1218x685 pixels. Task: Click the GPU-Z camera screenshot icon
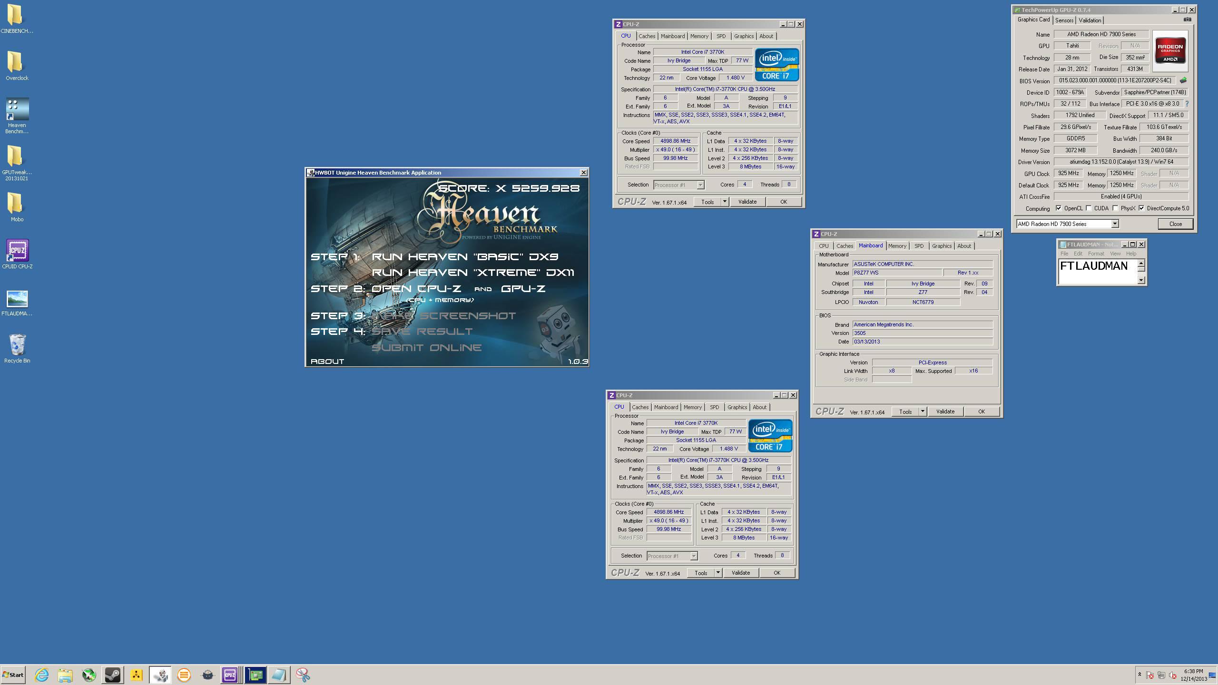point(1188,20)
